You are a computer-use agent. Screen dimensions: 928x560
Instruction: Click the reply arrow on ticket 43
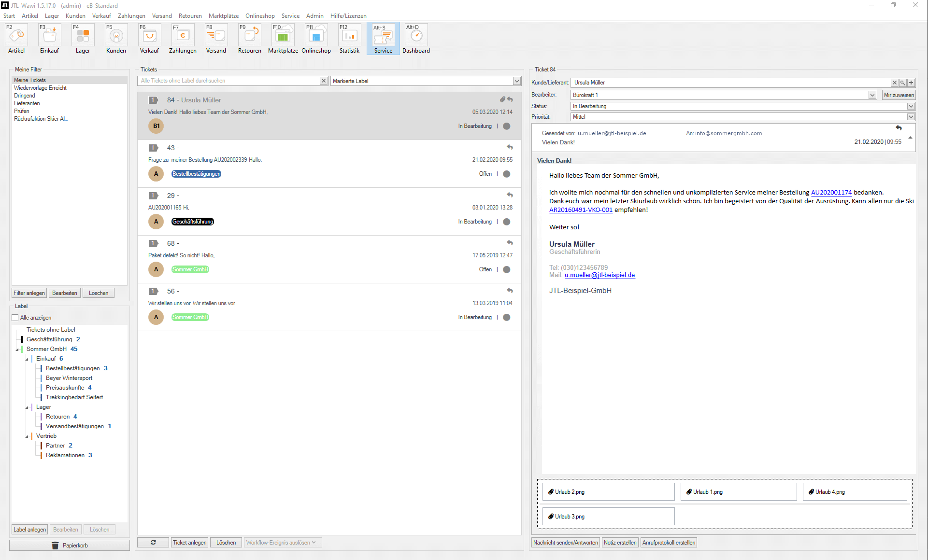click(x=510, y=147)
